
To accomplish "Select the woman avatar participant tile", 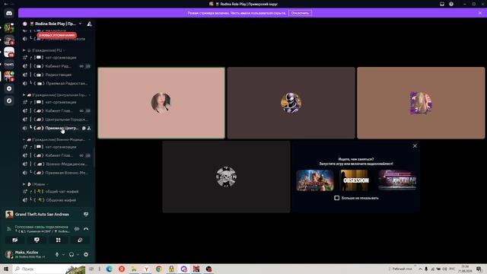I will click(x=161, y=103).
